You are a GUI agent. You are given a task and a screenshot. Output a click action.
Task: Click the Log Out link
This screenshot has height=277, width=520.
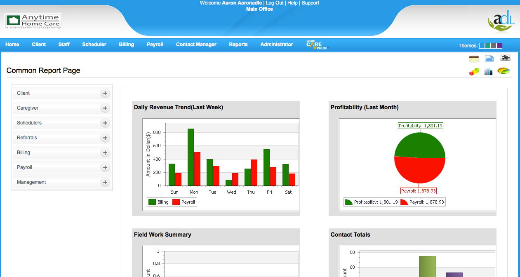pos(275,3)
